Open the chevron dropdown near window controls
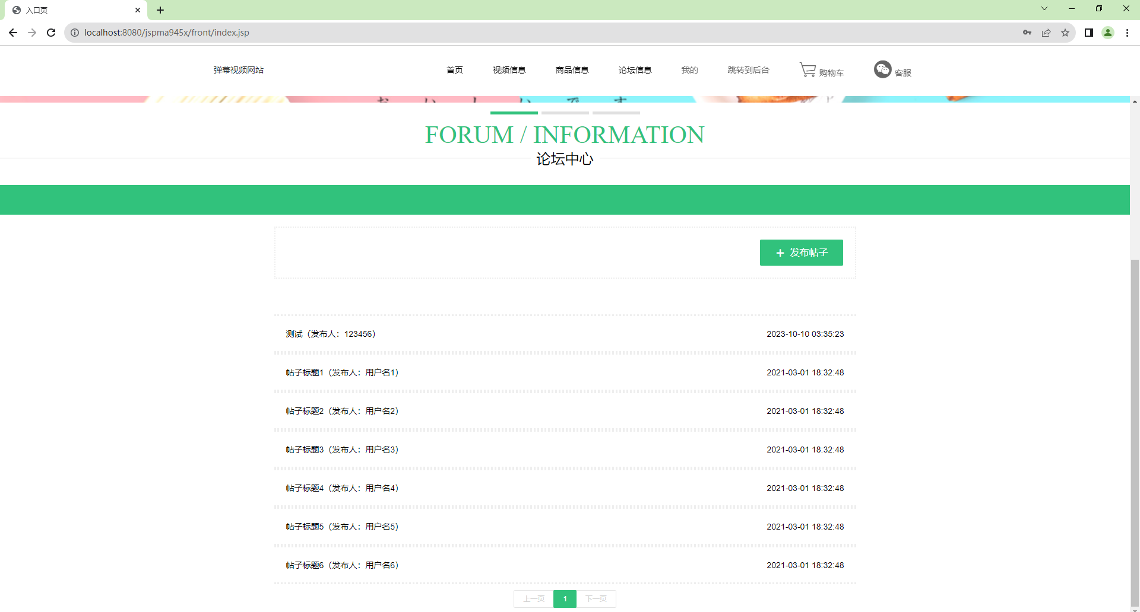The height and width of the screenshot is (612, 1140). (x=1044, y=8)
